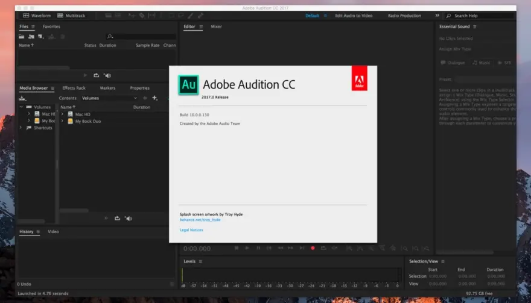Click the Adobe logo in splash dialog
Viewport: 531px width, 303px height.
coord(359,78)
